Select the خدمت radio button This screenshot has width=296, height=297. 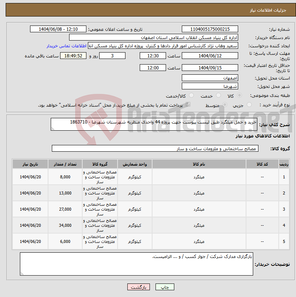click(218, 95)
